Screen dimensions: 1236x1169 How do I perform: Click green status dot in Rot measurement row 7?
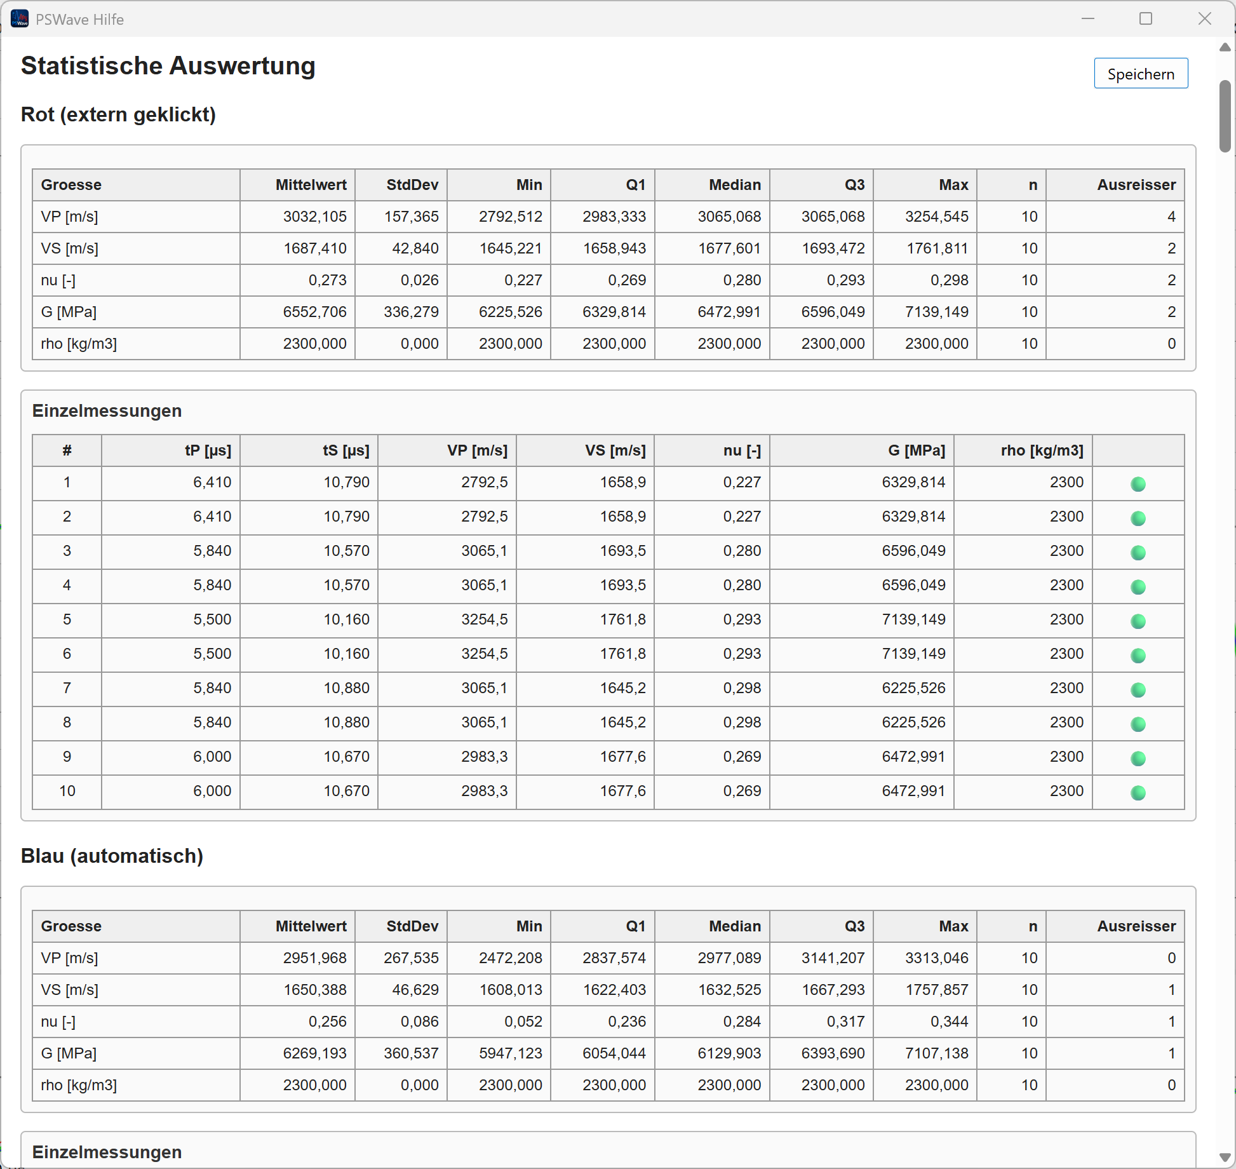(1138, 690)
